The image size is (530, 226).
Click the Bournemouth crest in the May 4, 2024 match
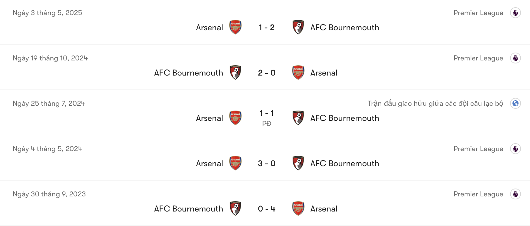click(x=298, y=163)
